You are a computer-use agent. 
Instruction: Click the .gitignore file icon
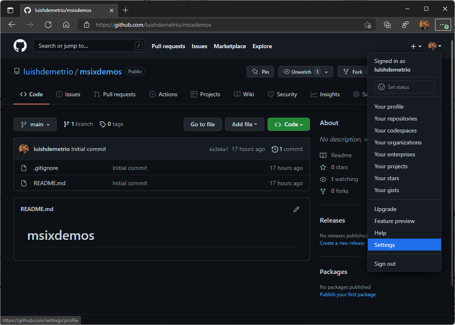click(24, 168)
